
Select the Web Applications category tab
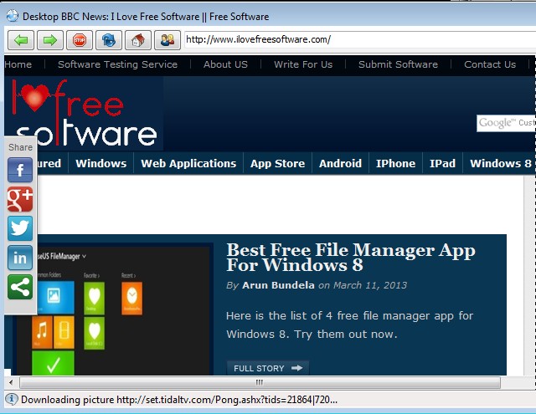point(188,163)
